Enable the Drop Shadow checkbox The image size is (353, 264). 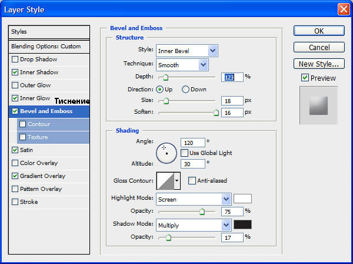(15, 60)
